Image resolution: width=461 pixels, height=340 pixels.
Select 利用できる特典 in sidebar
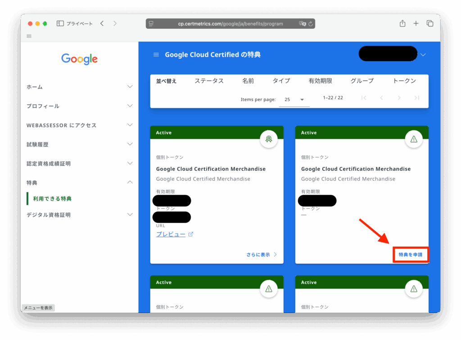point(52,199)
